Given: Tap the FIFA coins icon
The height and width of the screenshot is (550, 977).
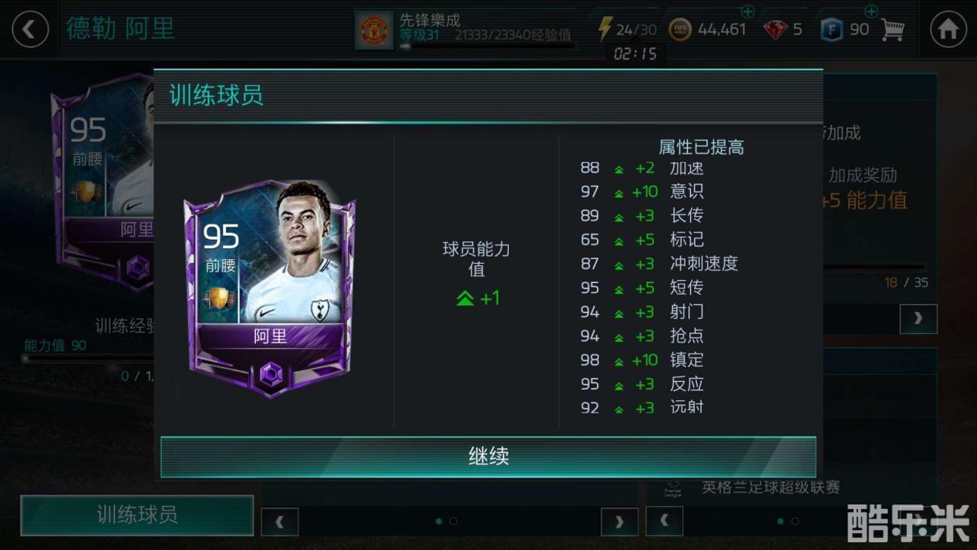Looking at the screenshot, I should [680, 29].
